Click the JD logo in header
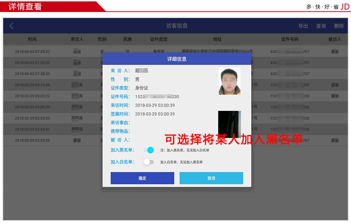The height and width of the screenshot is (224, 351). (x=345, y=6)
